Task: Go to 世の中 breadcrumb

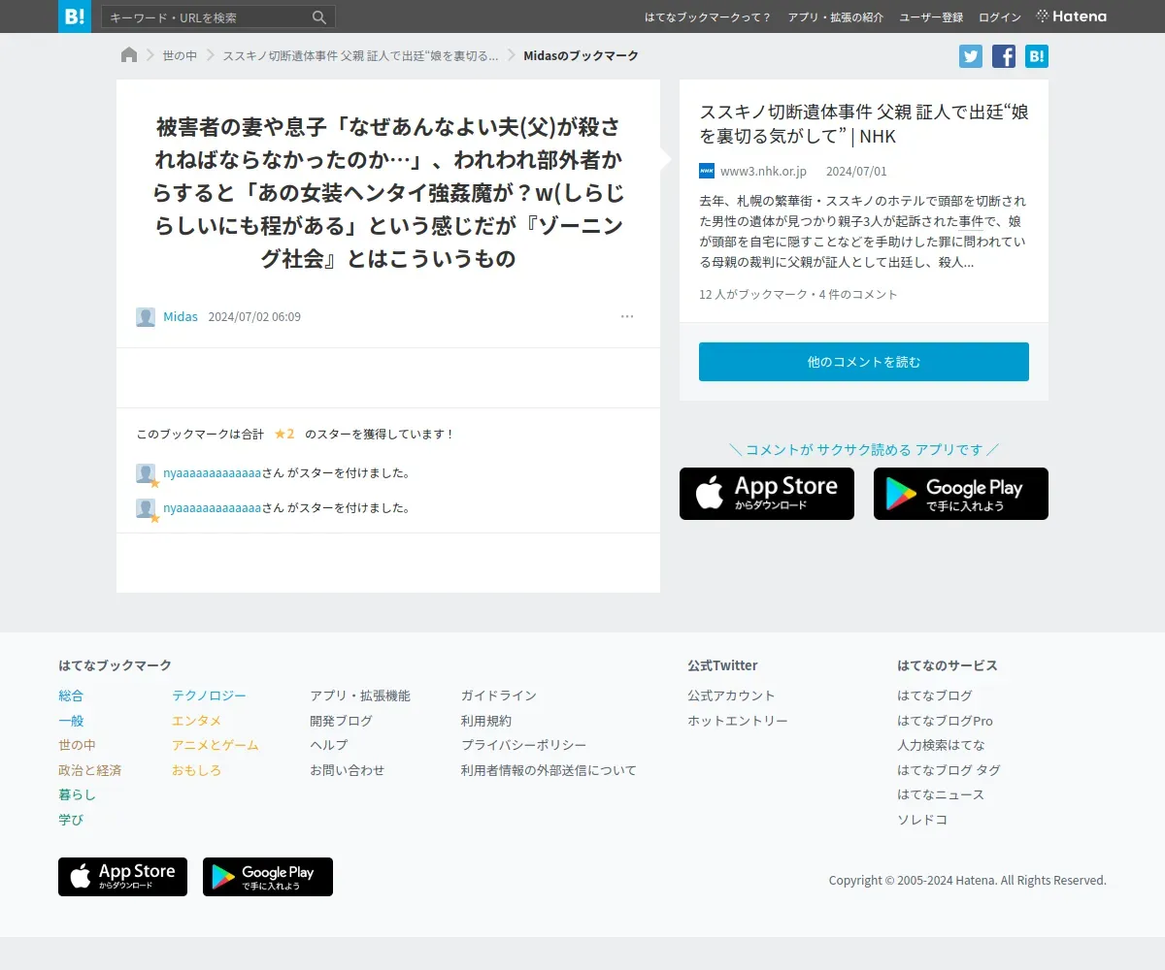Action: pyautogui.click(x=180, y=55)
